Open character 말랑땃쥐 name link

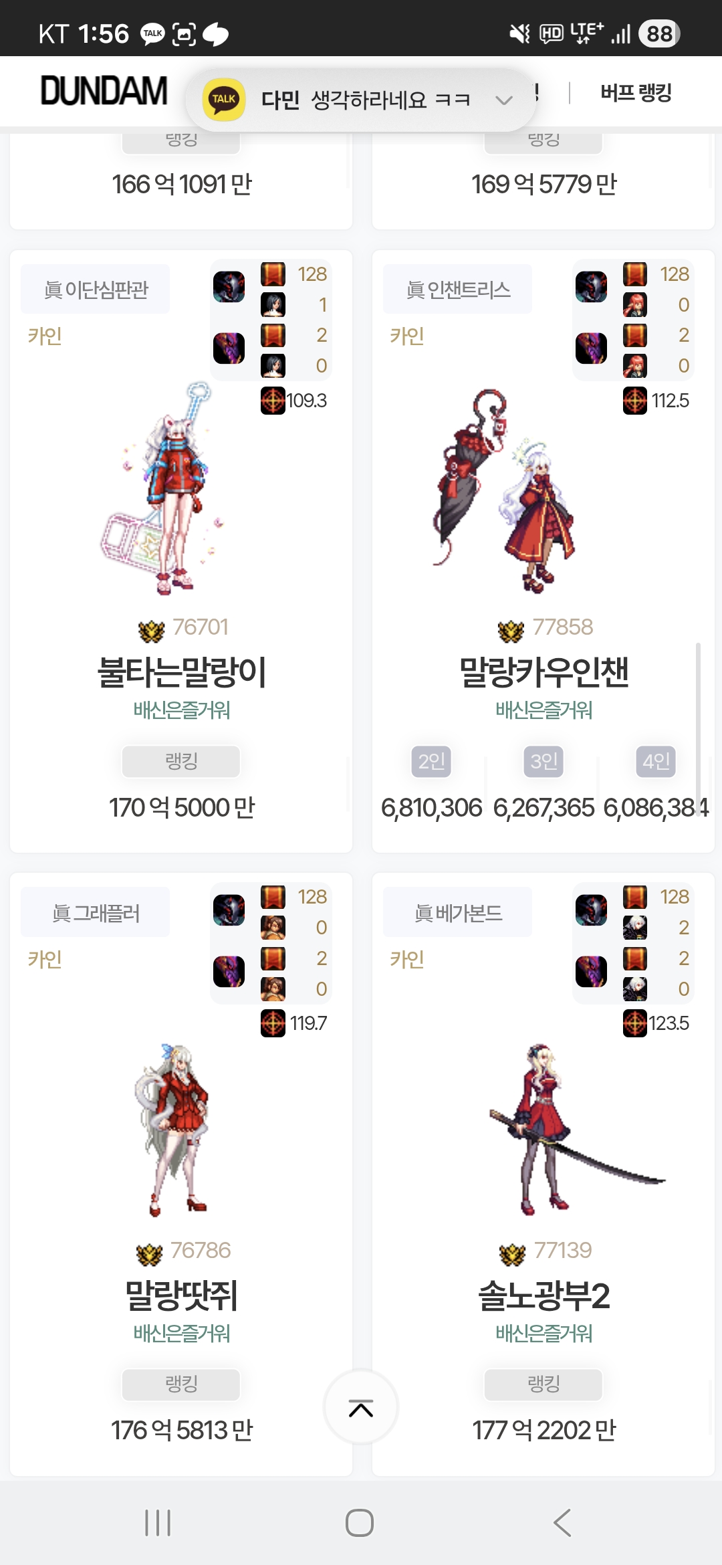coord(181,1295)
